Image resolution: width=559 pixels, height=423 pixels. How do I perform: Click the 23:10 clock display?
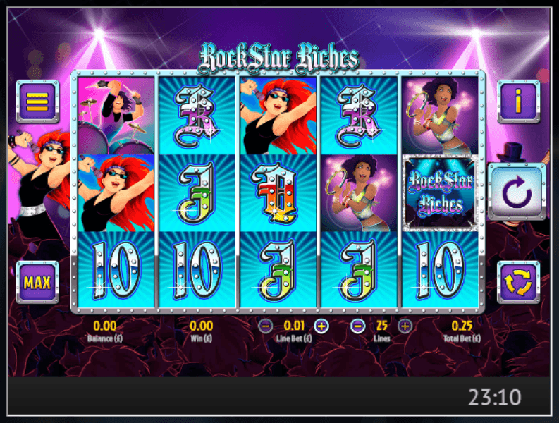(494, 398)
